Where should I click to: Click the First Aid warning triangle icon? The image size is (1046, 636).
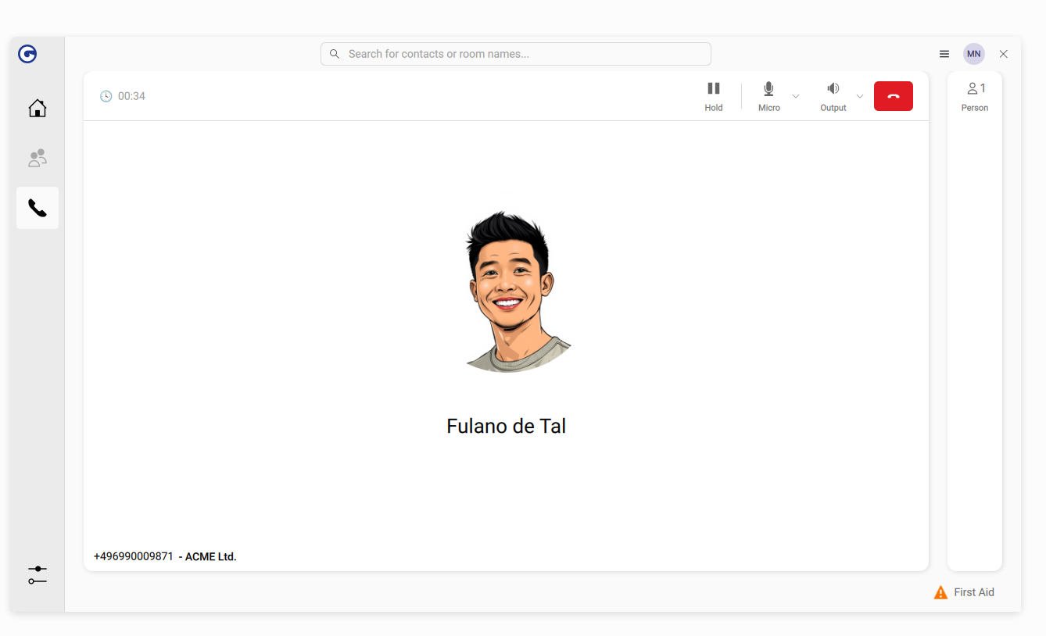click(940, 591)
